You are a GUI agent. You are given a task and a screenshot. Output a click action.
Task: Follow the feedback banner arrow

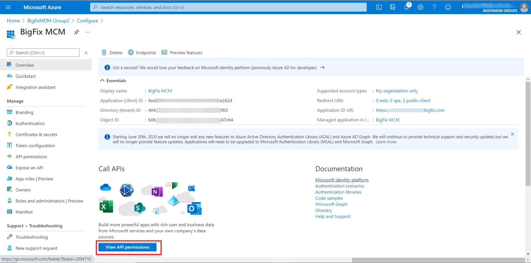pos(322,67)
